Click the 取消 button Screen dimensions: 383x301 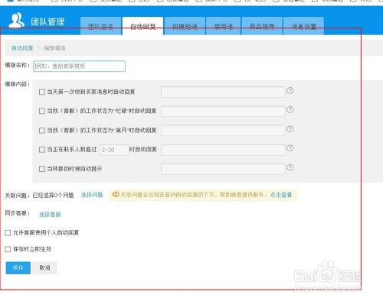44,268
